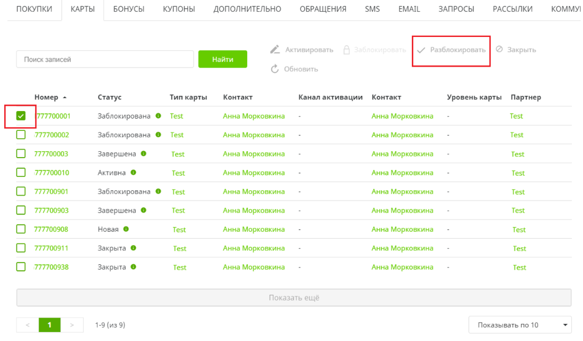Image resolution: width=583 pixels, height=341 pixels.
Task: Click the Unblock checkmark icon
Action: pos(421,50)
